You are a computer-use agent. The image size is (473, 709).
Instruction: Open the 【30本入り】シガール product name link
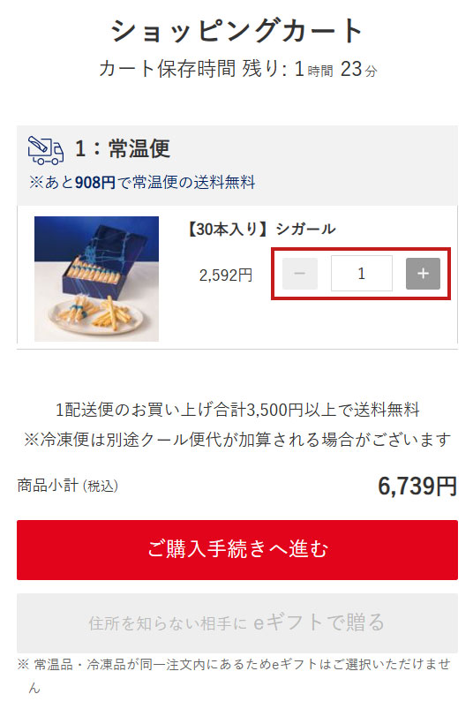(261, 230)
